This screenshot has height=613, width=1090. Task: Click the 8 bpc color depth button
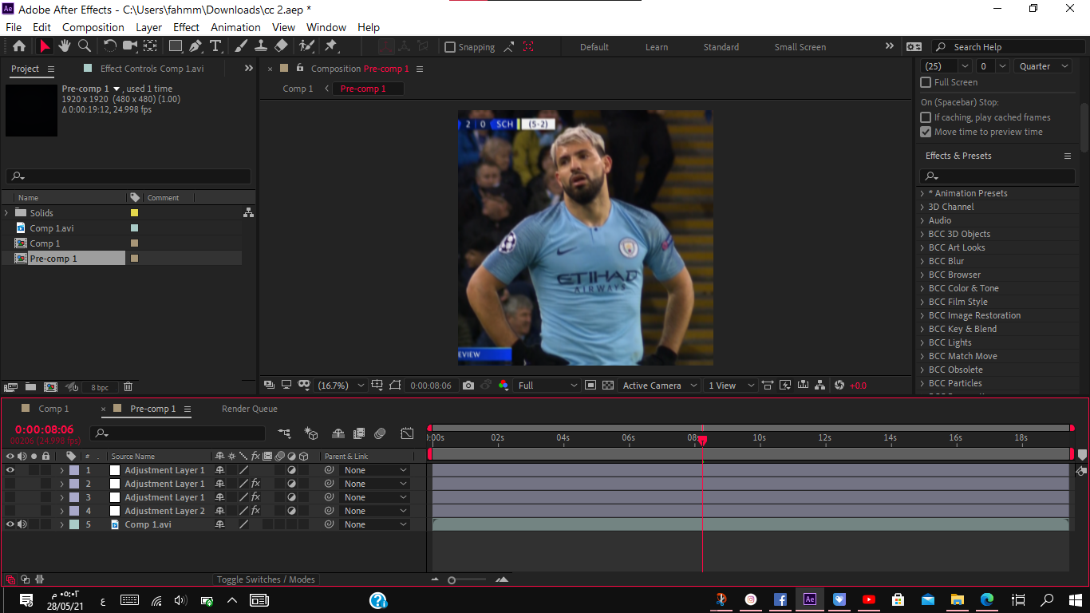coord(100,387)
